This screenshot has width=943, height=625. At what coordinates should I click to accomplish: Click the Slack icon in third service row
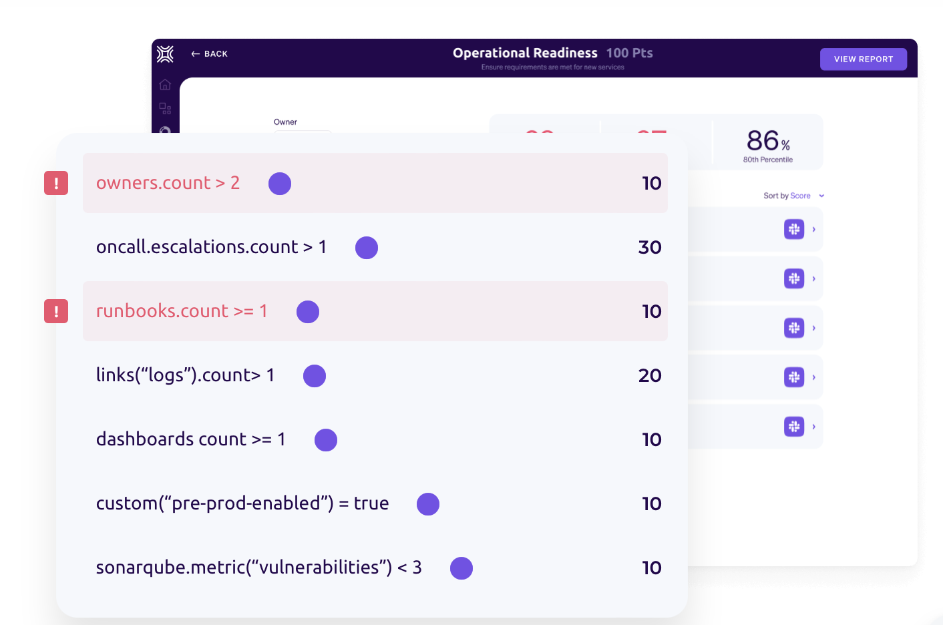(x=793, y=328)
